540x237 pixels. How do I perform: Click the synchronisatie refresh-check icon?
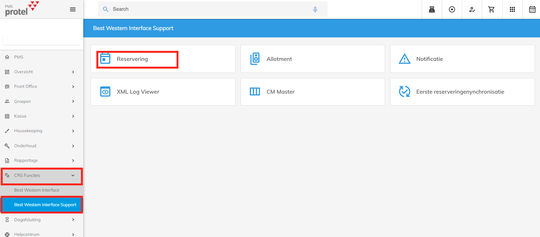point(404,92)
